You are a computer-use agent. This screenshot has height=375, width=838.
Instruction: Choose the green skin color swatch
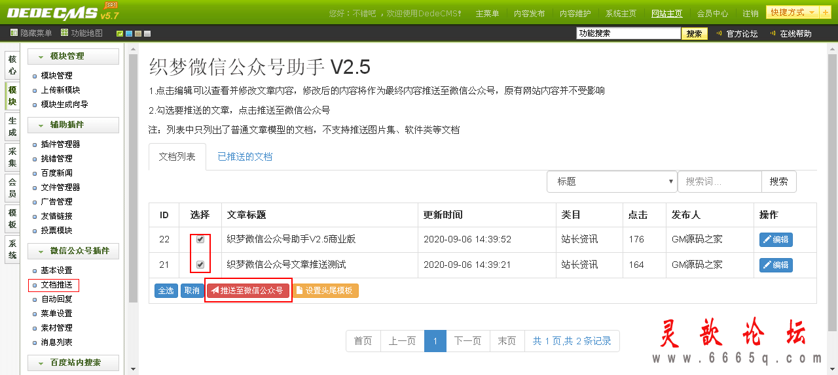pyautogui.click(x=120, y=33)
